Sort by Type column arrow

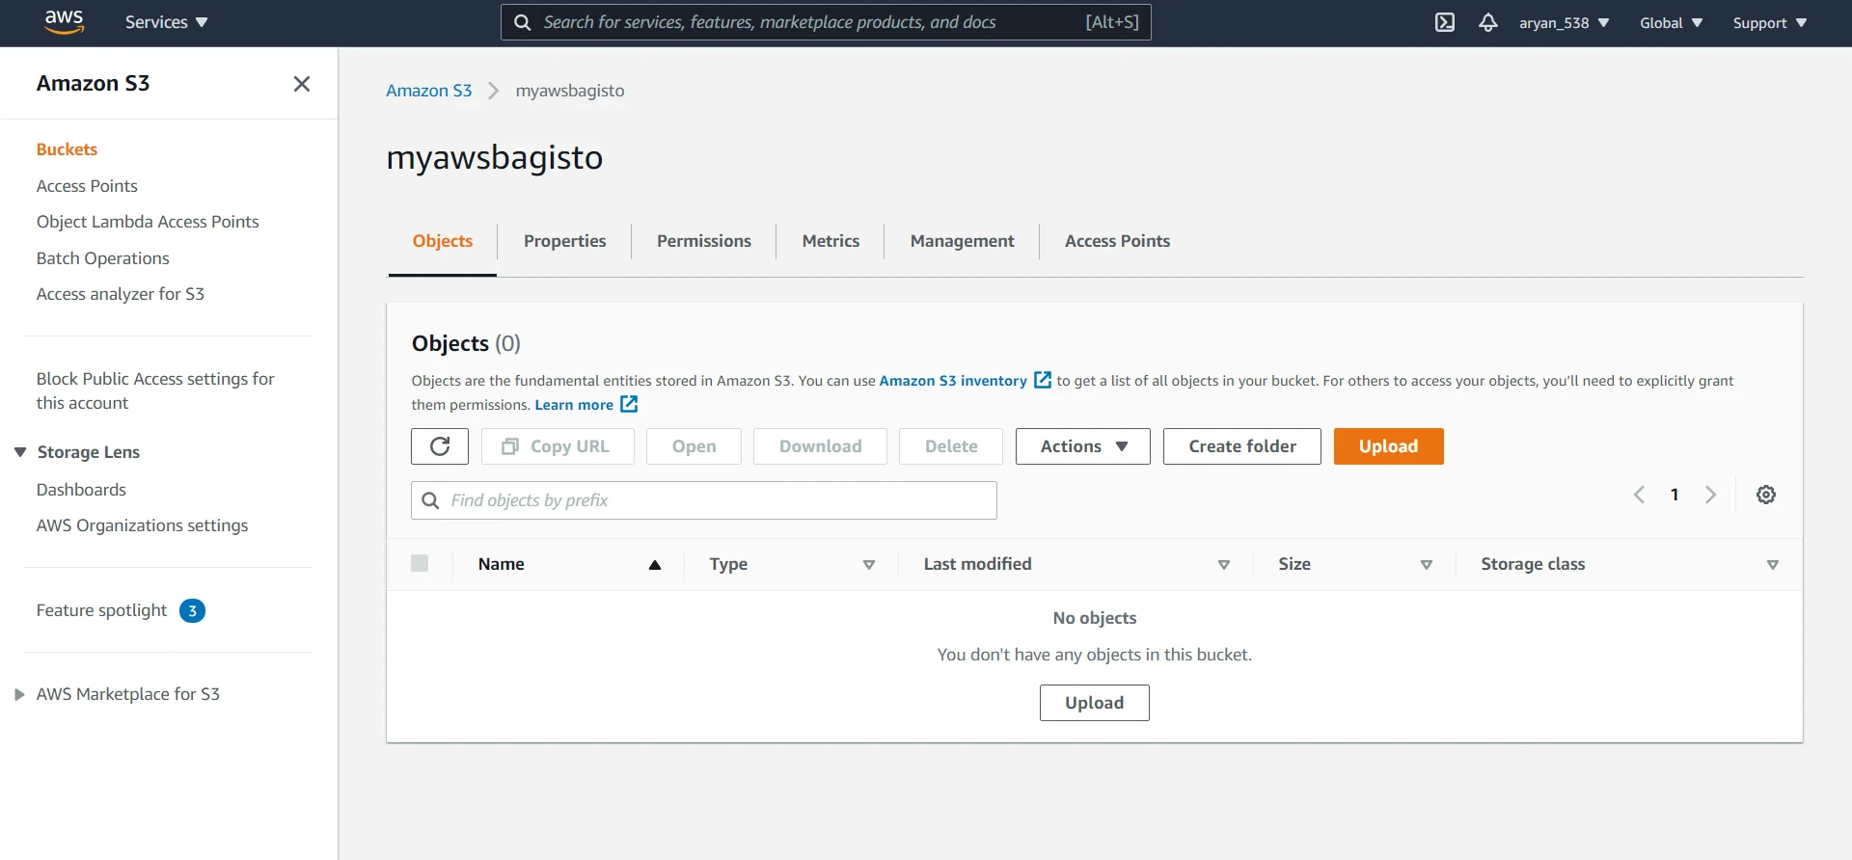(x=868, y=565)
